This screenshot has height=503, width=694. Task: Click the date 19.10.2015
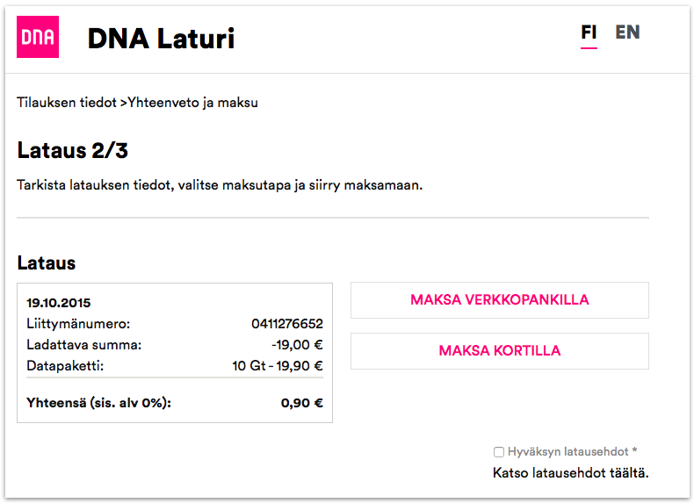tap(59, 303)
